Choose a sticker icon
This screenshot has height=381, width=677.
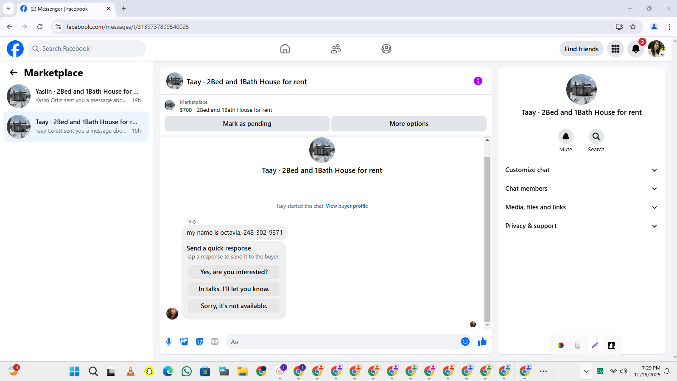pyautogui.click(x=199, y=342)
